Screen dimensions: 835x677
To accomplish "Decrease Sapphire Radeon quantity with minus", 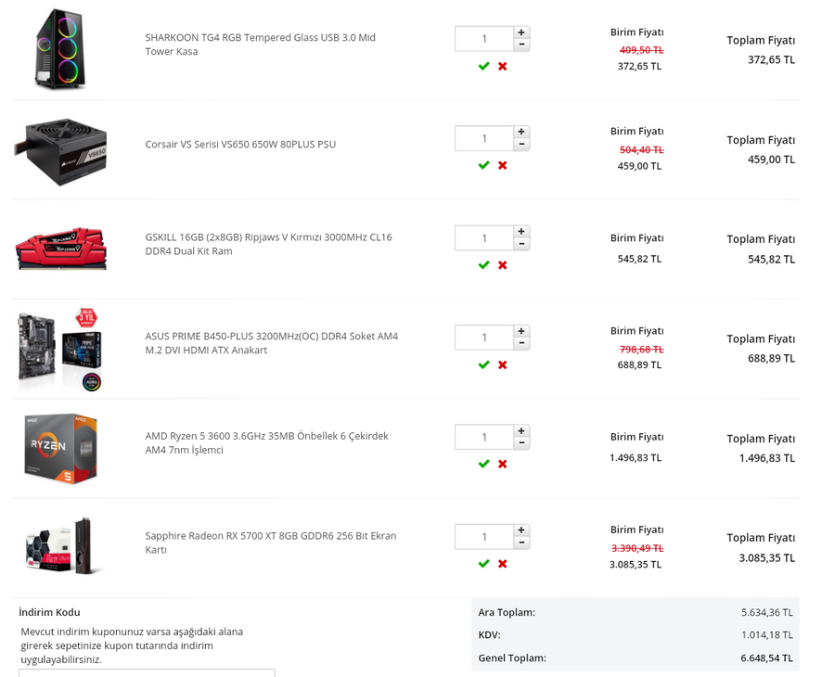I will pyautogui.click(x=521, y=543).
